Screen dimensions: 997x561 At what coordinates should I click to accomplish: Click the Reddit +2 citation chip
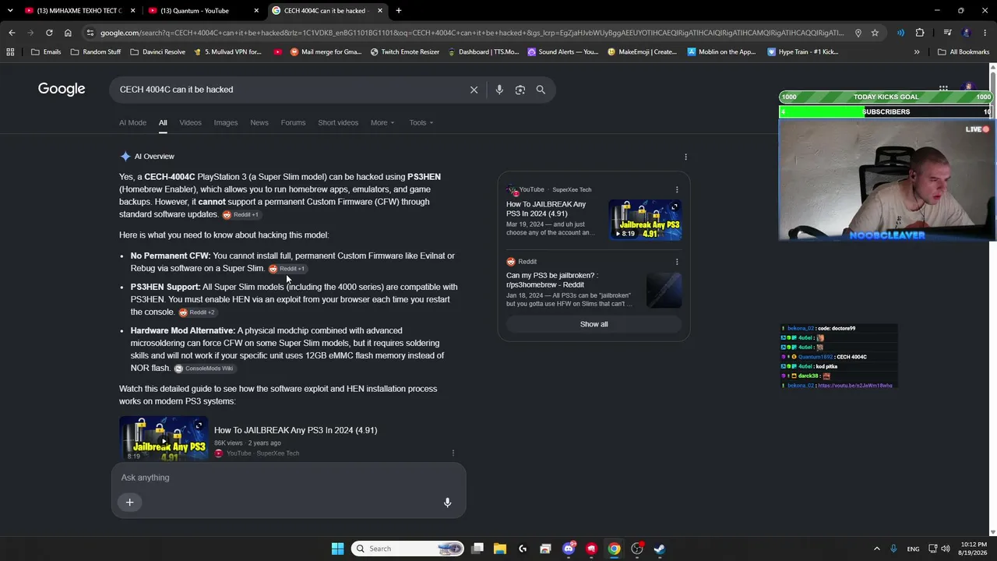tap(197, 312)
